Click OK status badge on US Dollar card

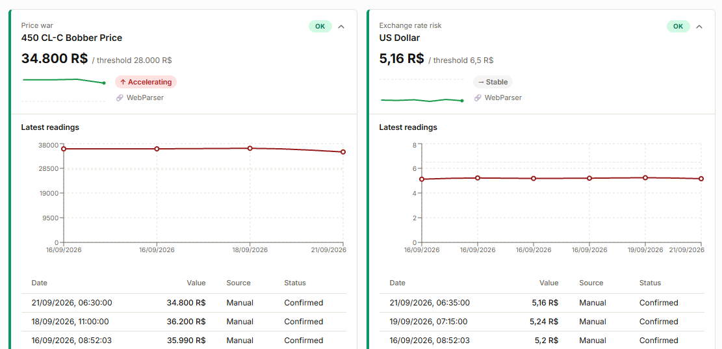678,26
